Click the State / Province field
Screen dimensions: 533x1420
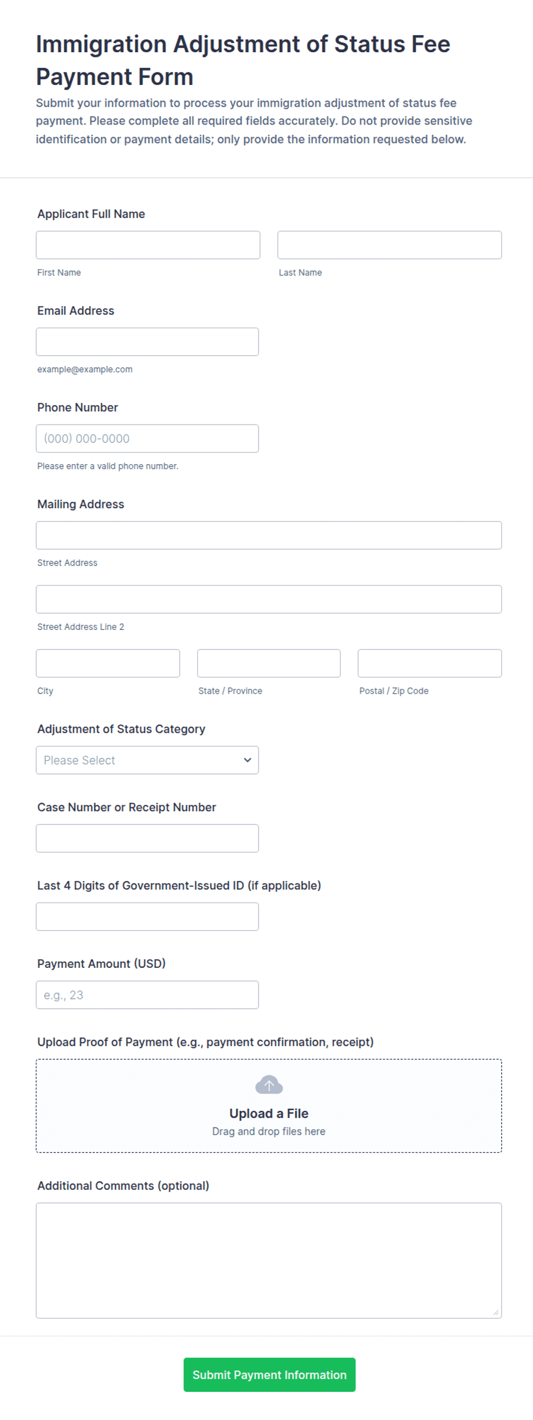click(x=269, y=663)
